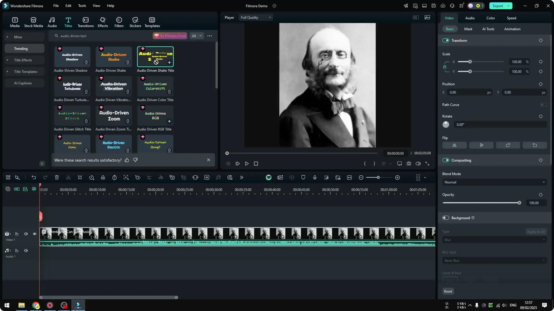The image size is (554, 311).
Task: Click the Undo icon above the timeline
Action: [x=34, y=177]
